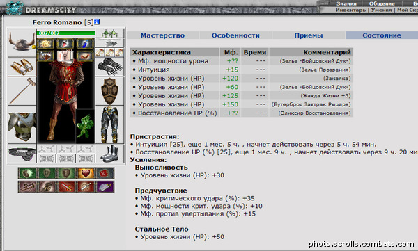Click the Интуиция table row label
Screen dimensions: 418x251
[153, 70]
